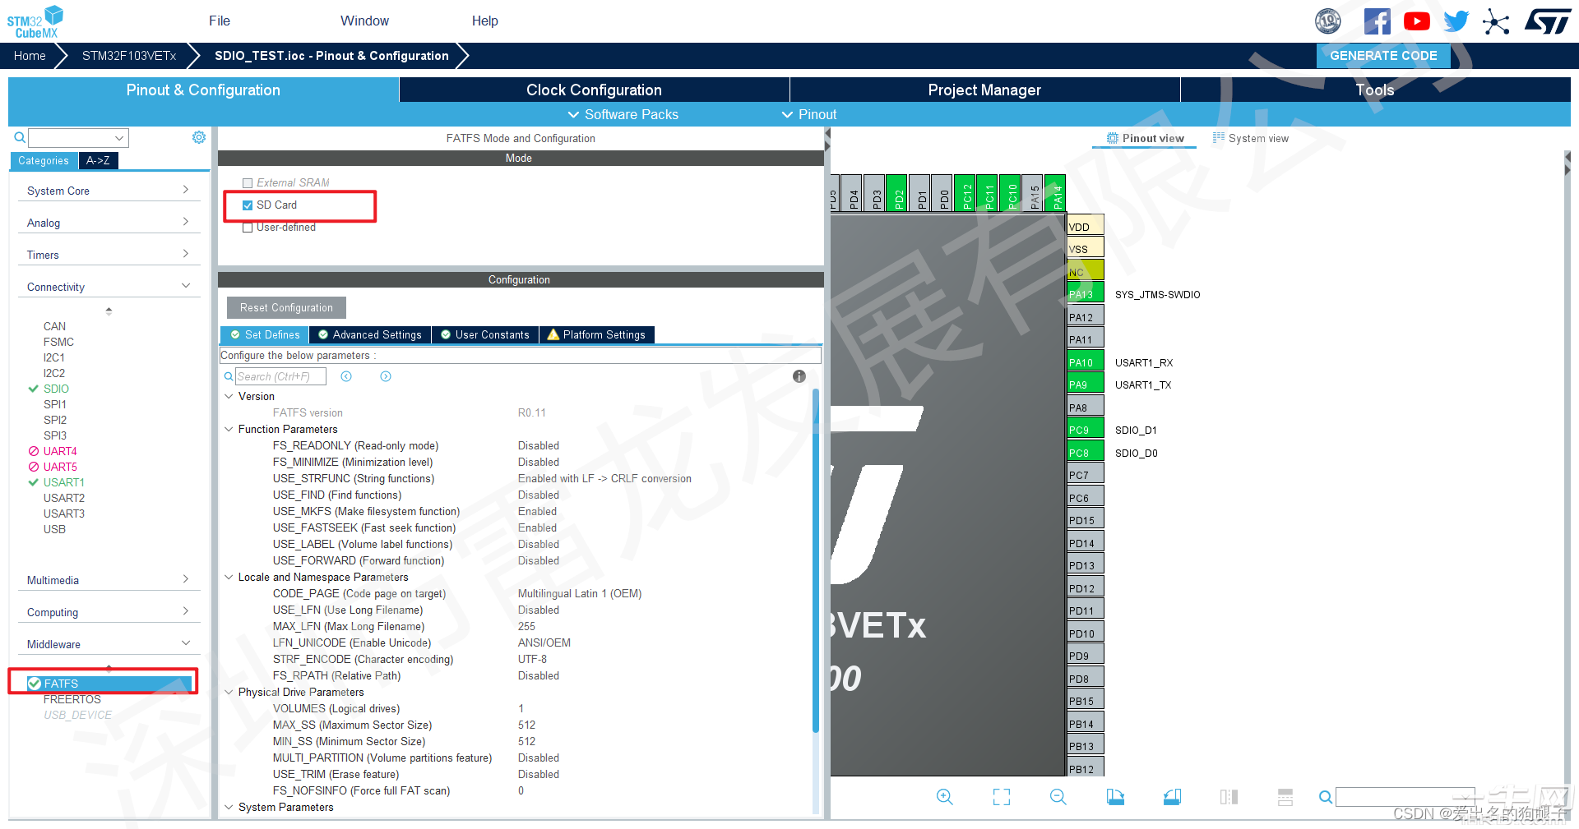Go to Home breadcrumb
The image size is (1579, 829).
click(30, 56)
